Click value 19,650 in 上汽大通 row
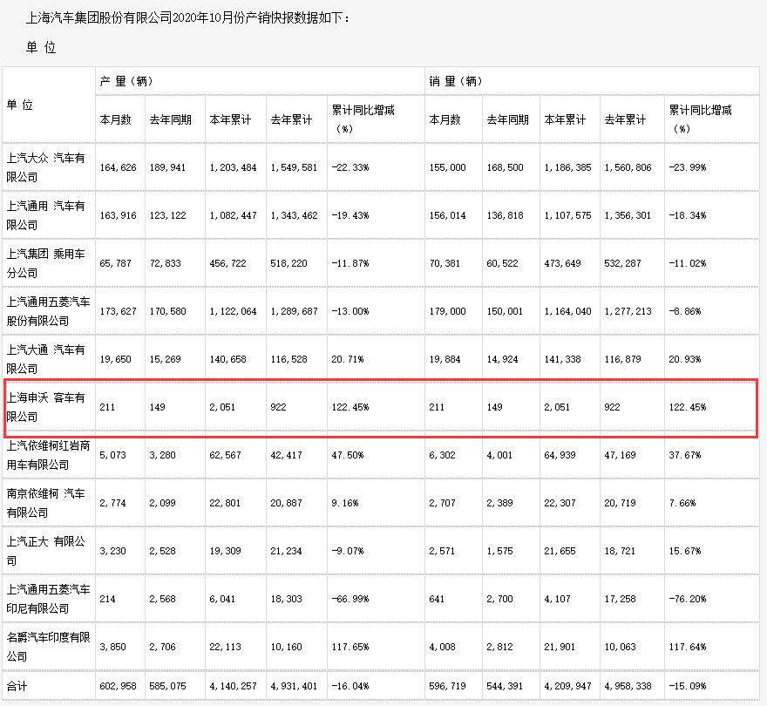 click(115, 359)
